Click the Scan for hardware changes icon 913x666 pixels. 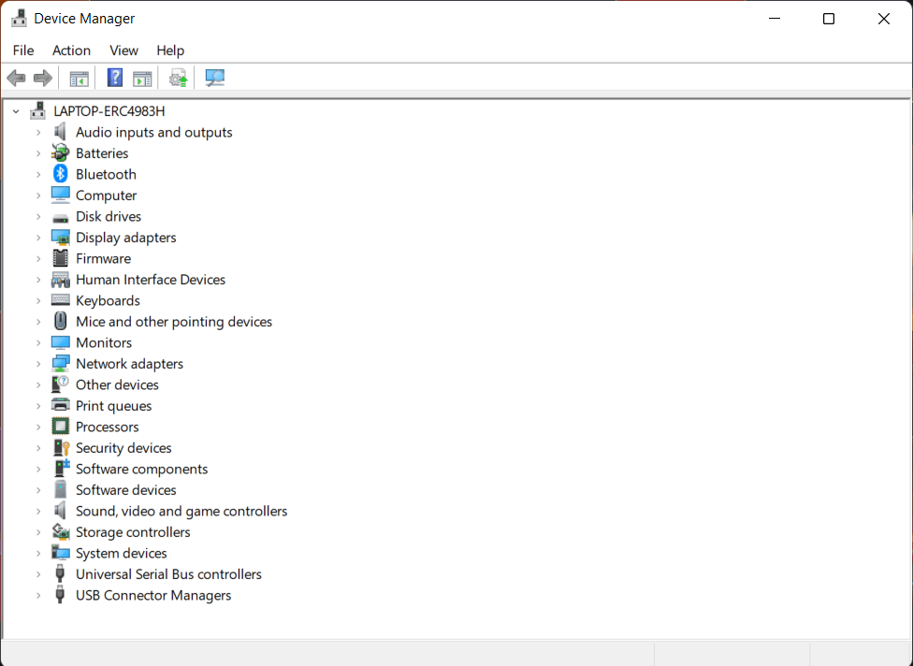click(214, 78)
